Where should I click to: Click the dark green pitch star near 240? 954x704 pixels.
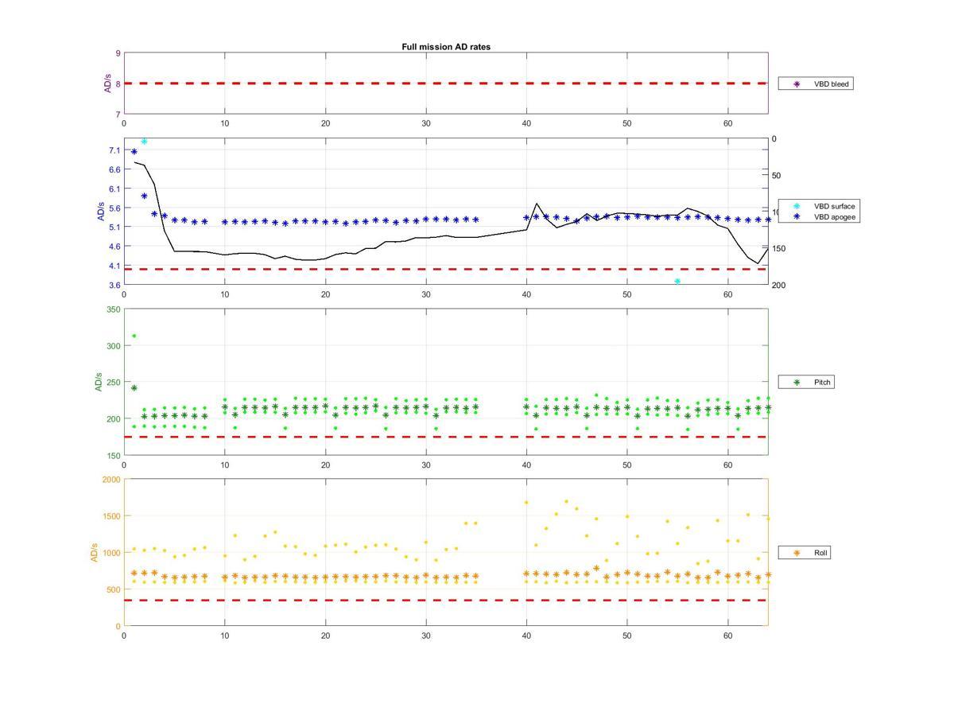coord(134,388)
